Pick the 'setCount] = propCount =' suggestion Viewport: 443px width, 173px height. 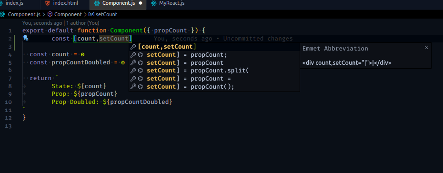pyautogui.click(x=214, y=78)
